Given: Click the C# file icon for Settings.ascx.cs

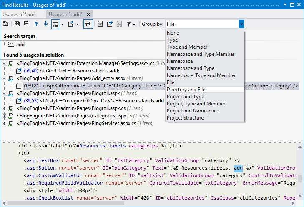Looking at the screenshot, I should click(x=11, y=63).
